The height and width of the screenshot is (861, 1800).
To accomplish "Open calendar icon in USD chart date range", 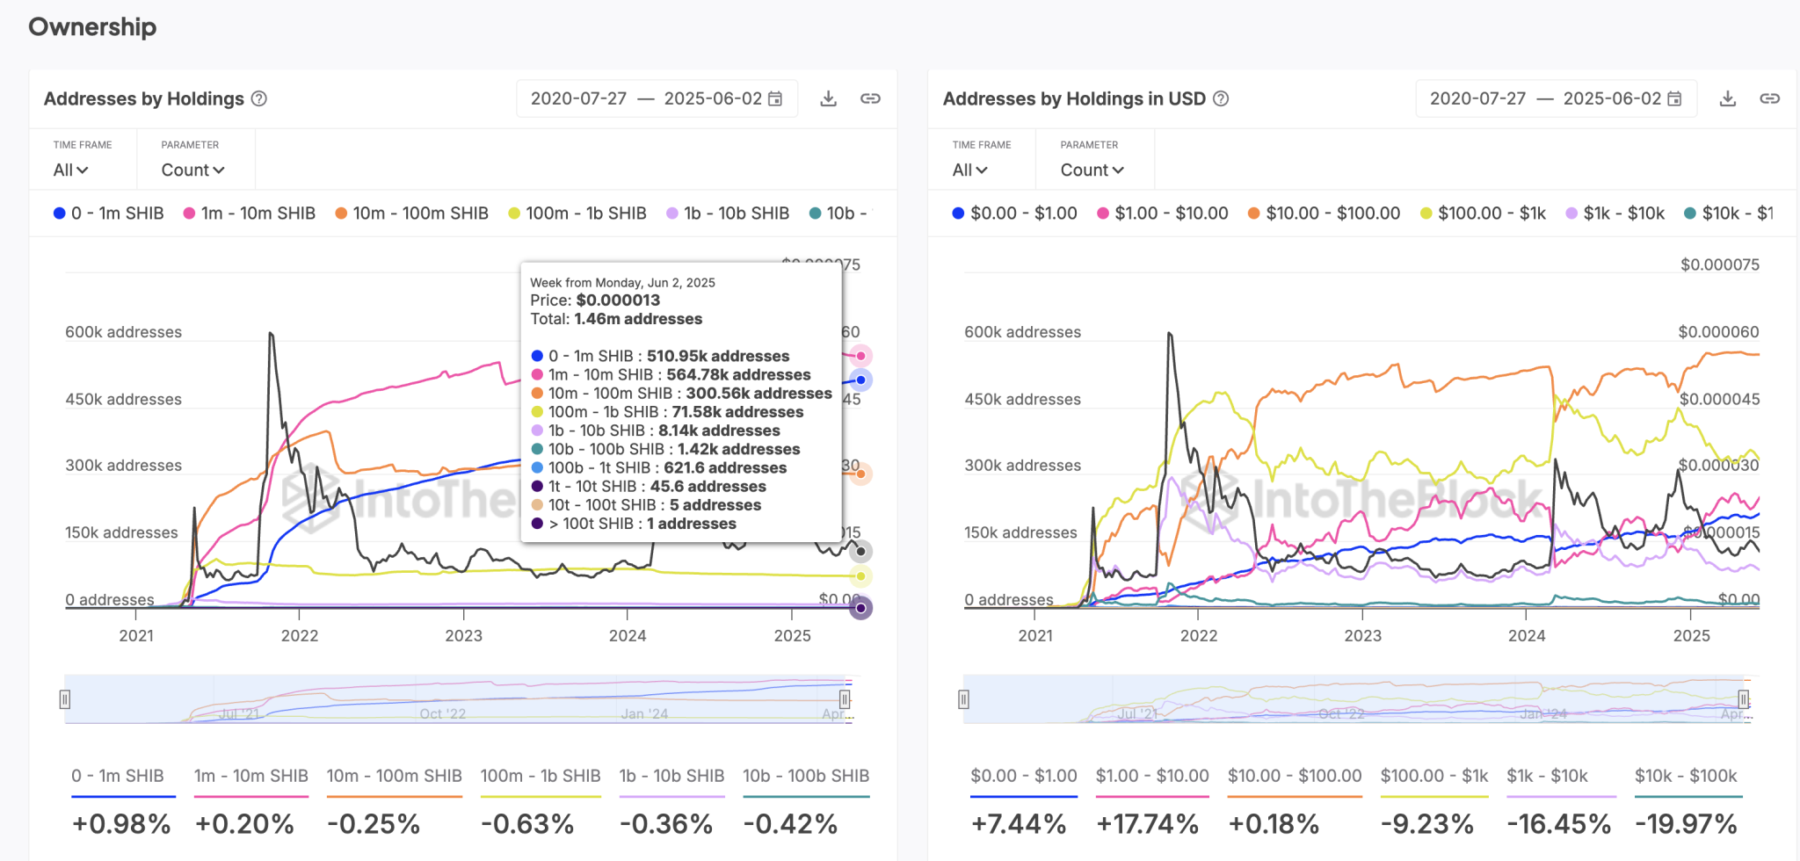I will pos(1674,98).
